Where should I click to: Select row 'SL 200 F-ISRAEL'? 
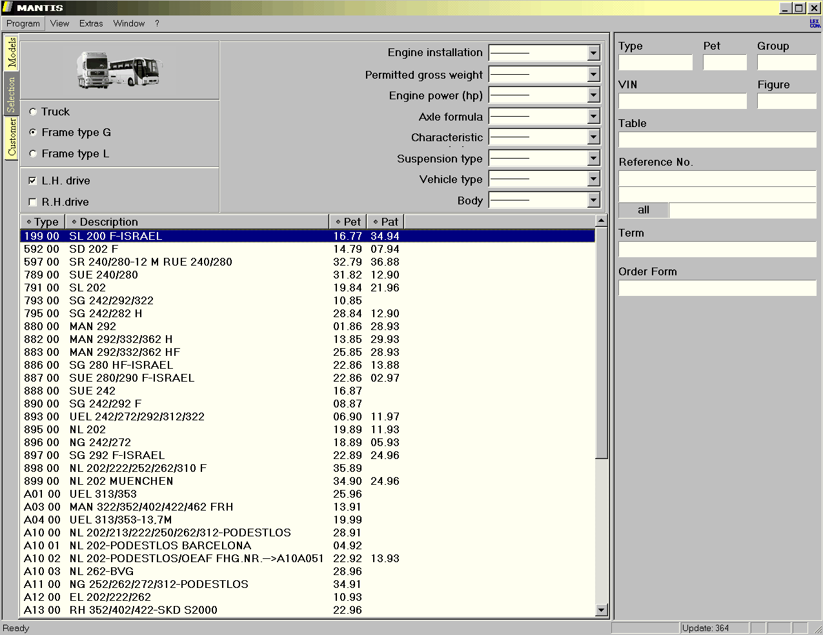click(308, 236)
